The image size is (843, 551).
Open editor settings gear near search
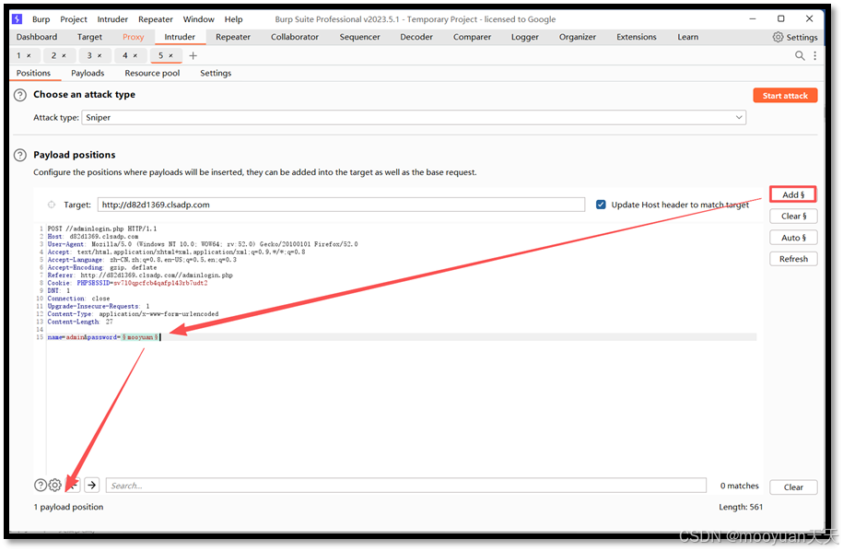55,485
